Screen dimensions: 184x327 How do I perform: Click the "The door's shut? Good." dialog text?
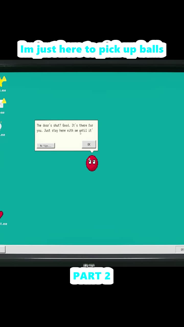point(53,125)
